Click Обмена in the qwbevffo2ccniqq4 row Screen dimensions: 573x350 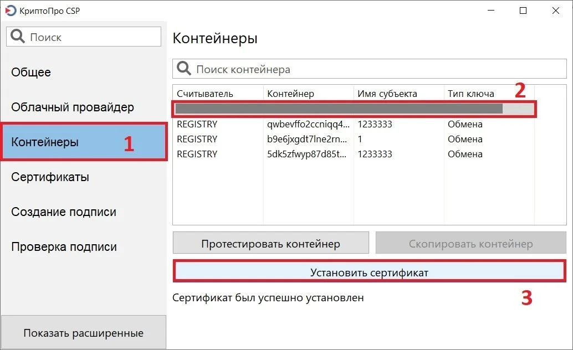click(465, 124)
